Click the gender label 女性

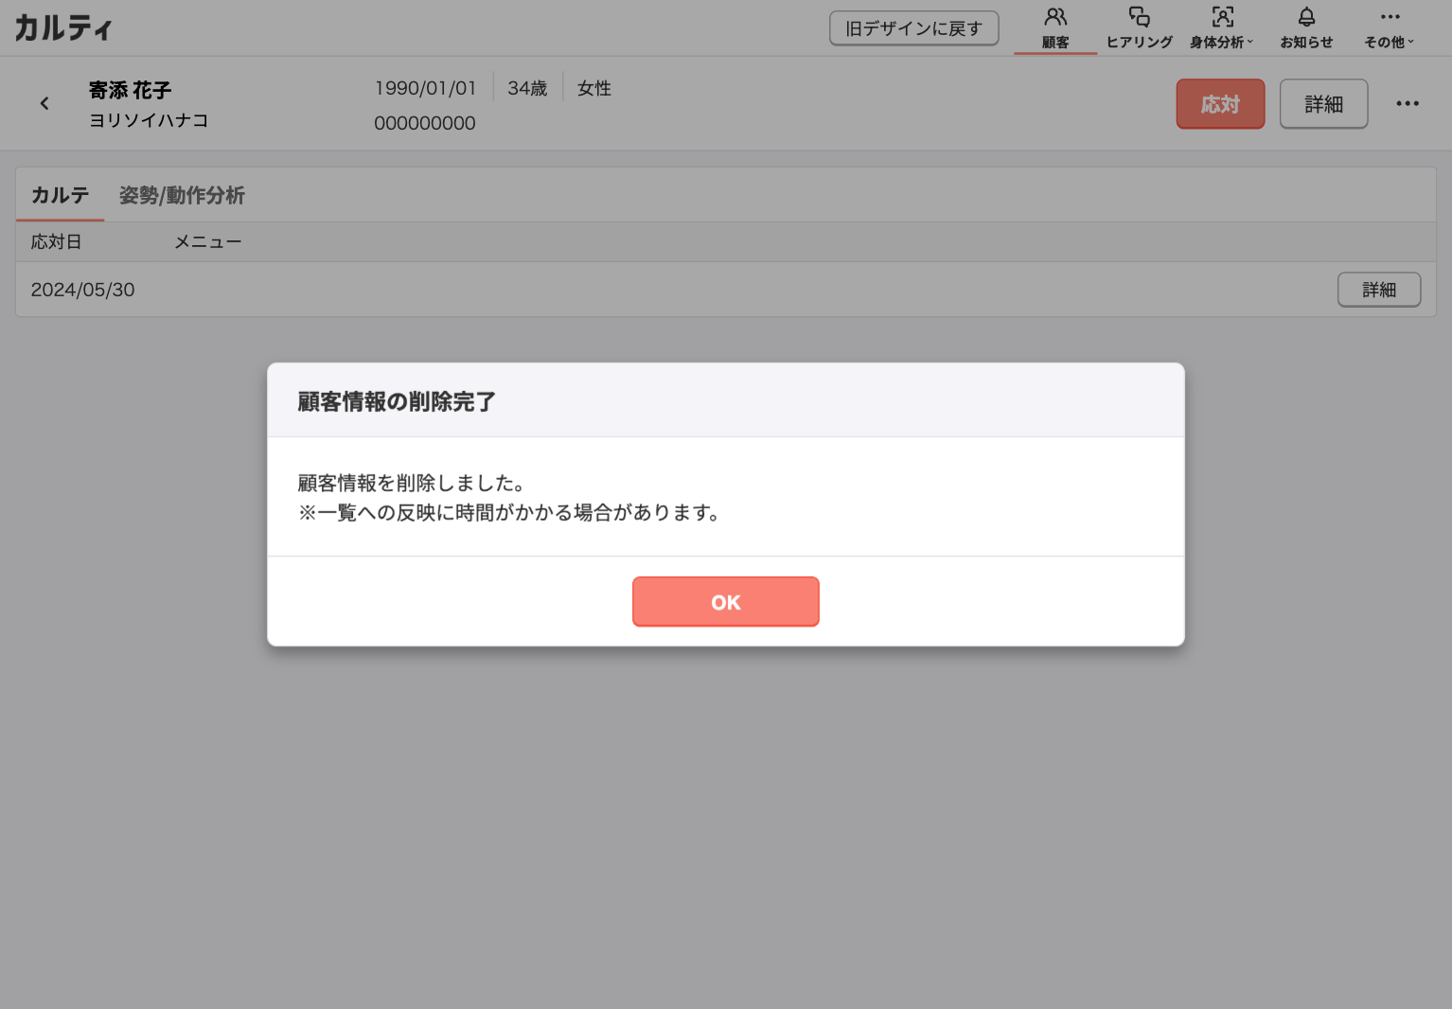594,88
